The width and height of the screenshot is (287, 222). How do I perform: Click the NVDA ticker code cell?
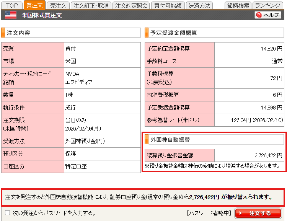(73, 74)
